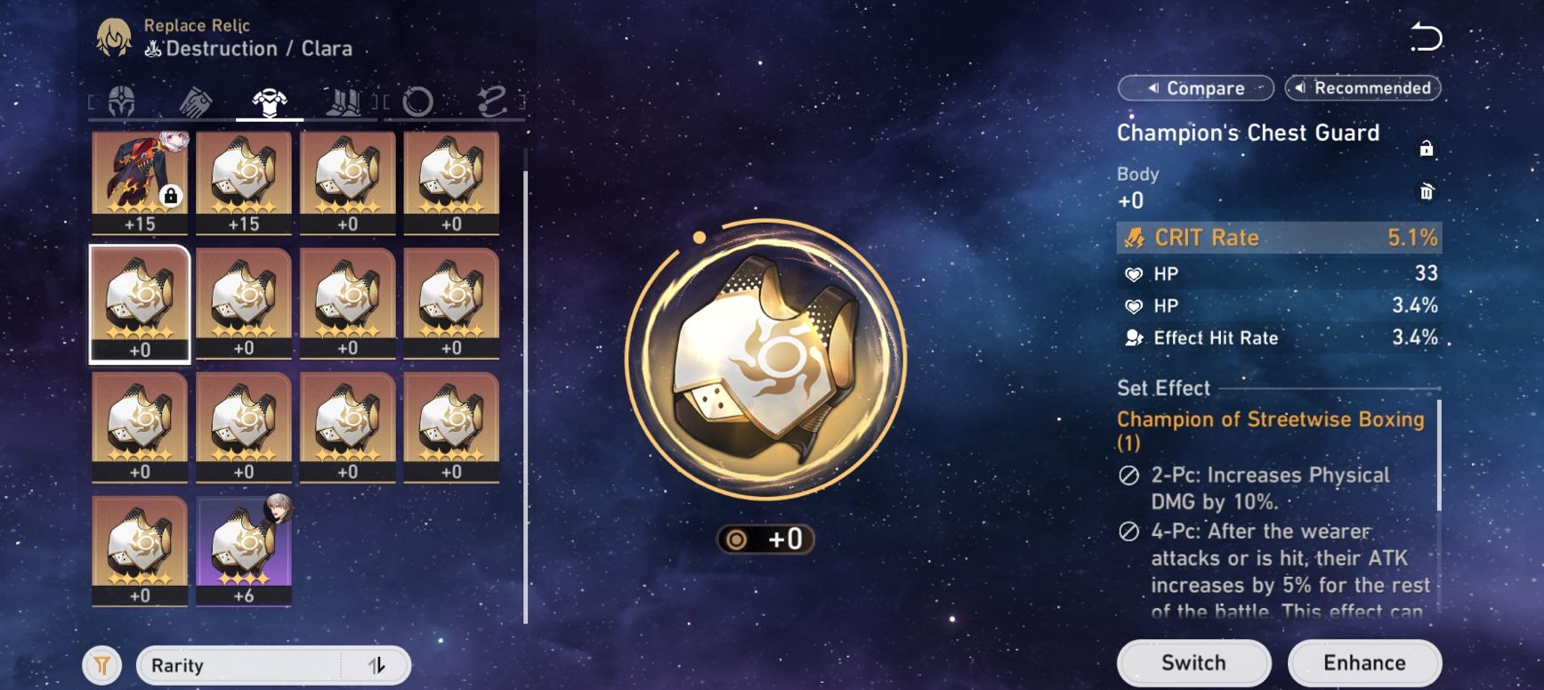Select the Head relic slot tab
This screenshot has height=690, width=1544.
[x=122, y=101]
